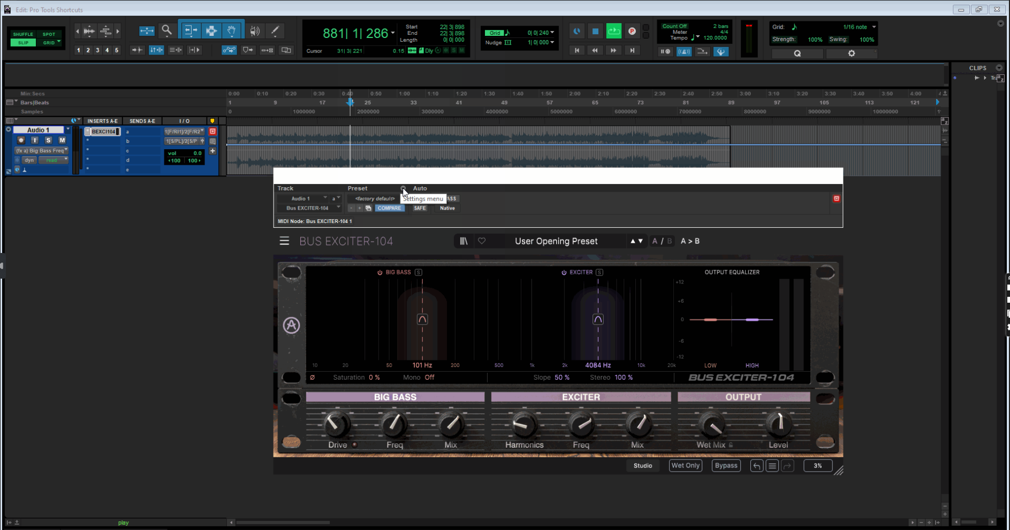Click the OUTPUT section header
The image size is (1010, 530).
(x=743, y=397)
